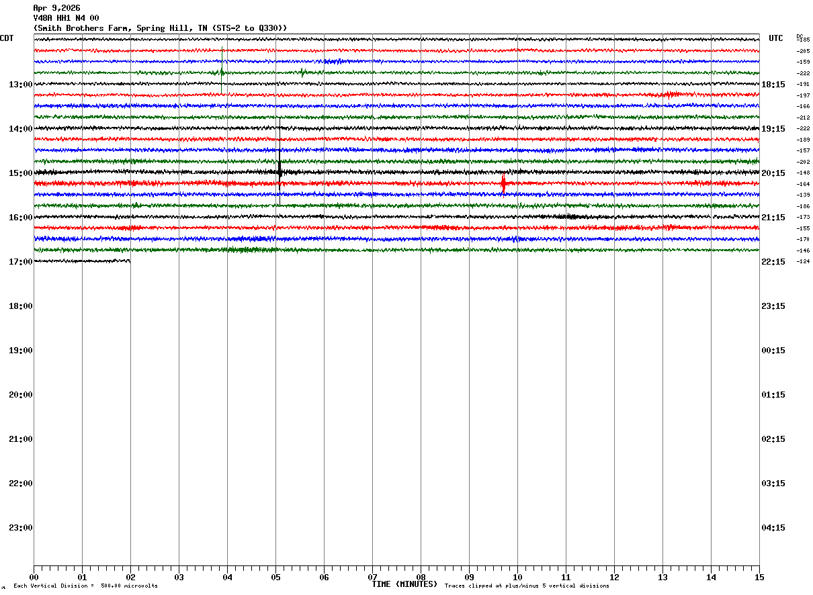Click 'Traces clipped at plus/minus 5 vertical divisions' note
Image resolution: width=813 pixels, height=595 pixels.
[527, 586]
